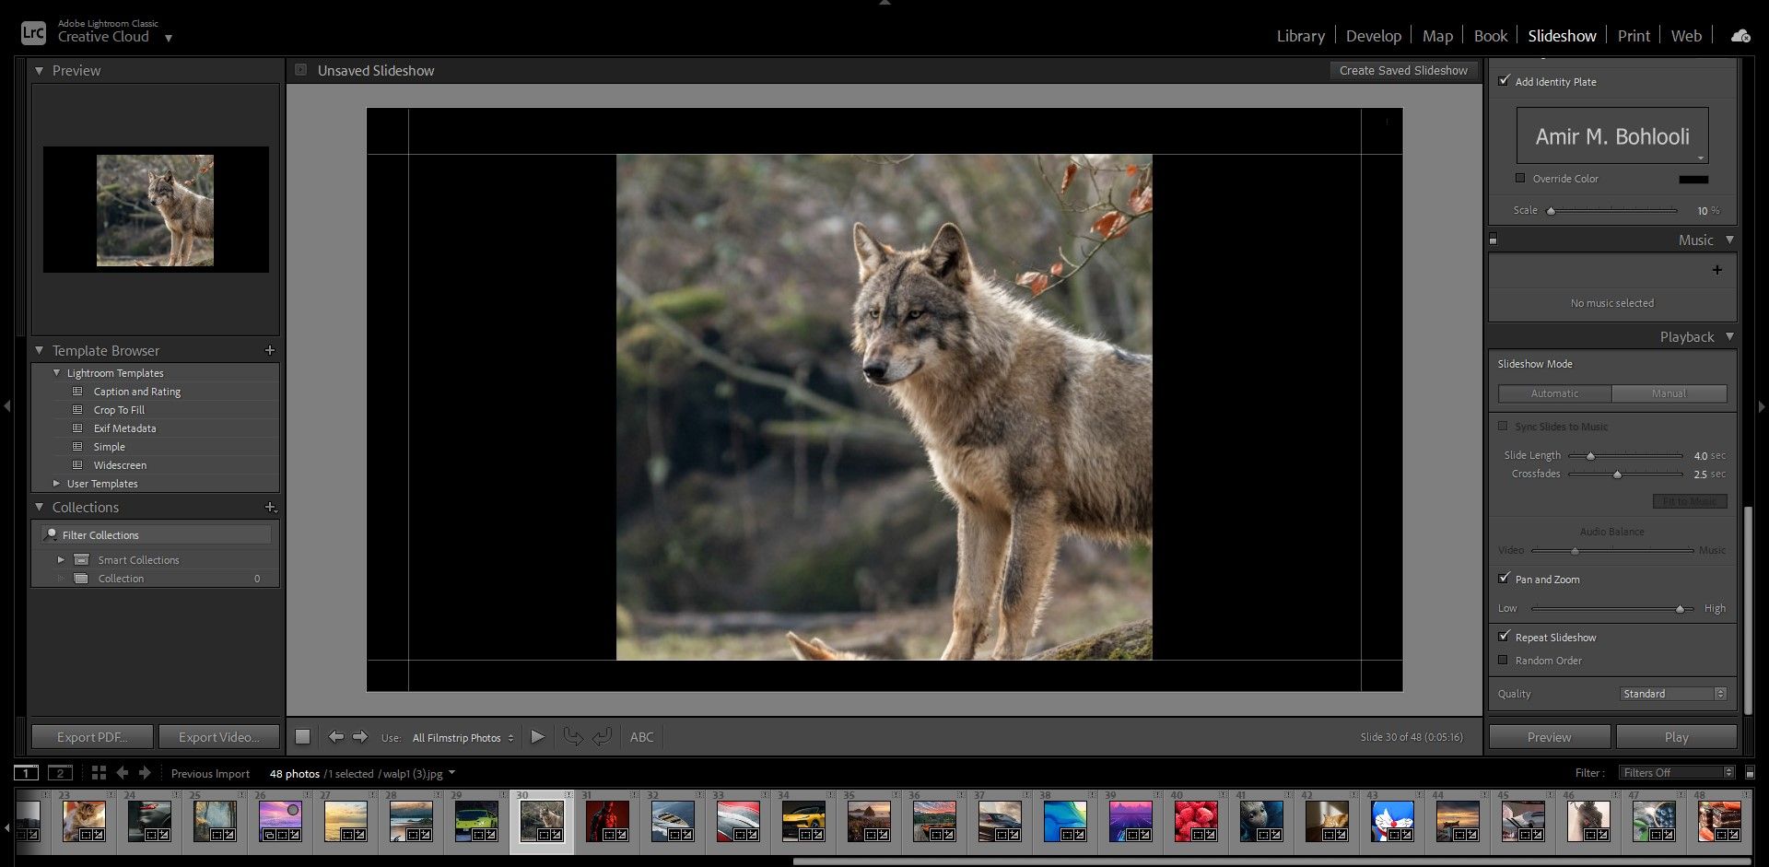Screen dimensions: 1769x867
Task: Stop slideshow with the square stop button
Action: coord(302,737)
